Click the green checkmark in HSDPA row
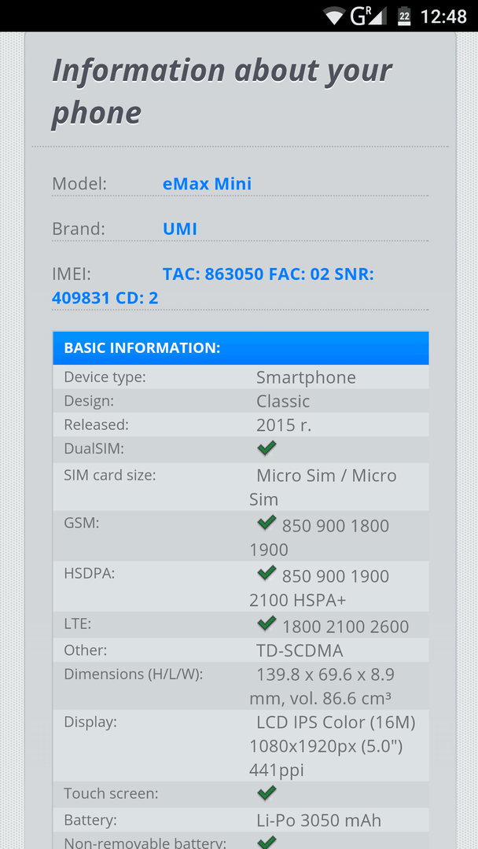Image resolution: width=478 pixels, height=849 pixels. (x=267, y=573)
